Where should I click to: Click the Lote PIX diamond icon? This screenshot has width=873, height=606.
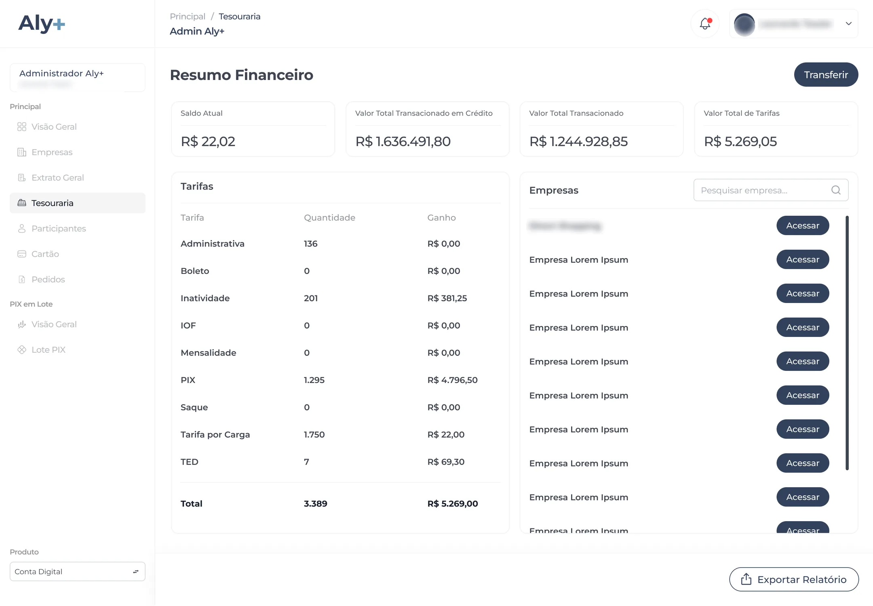[x=22, y=350]
